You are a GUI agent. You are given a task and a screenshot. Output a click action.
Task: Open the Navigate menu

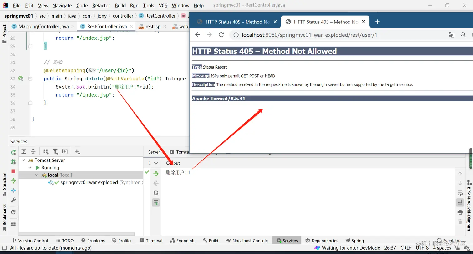pos(62,5)
